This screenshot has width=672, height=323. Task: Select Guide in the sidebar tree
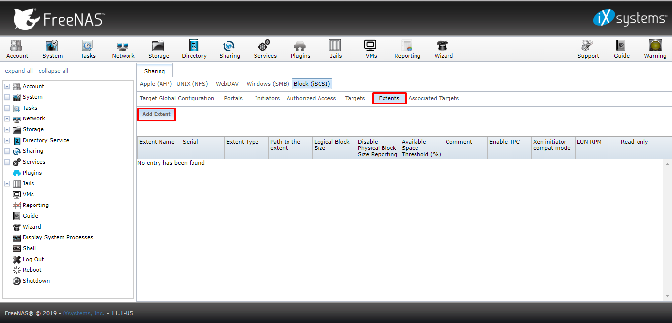pyautogui.click(x=30, y=216)
